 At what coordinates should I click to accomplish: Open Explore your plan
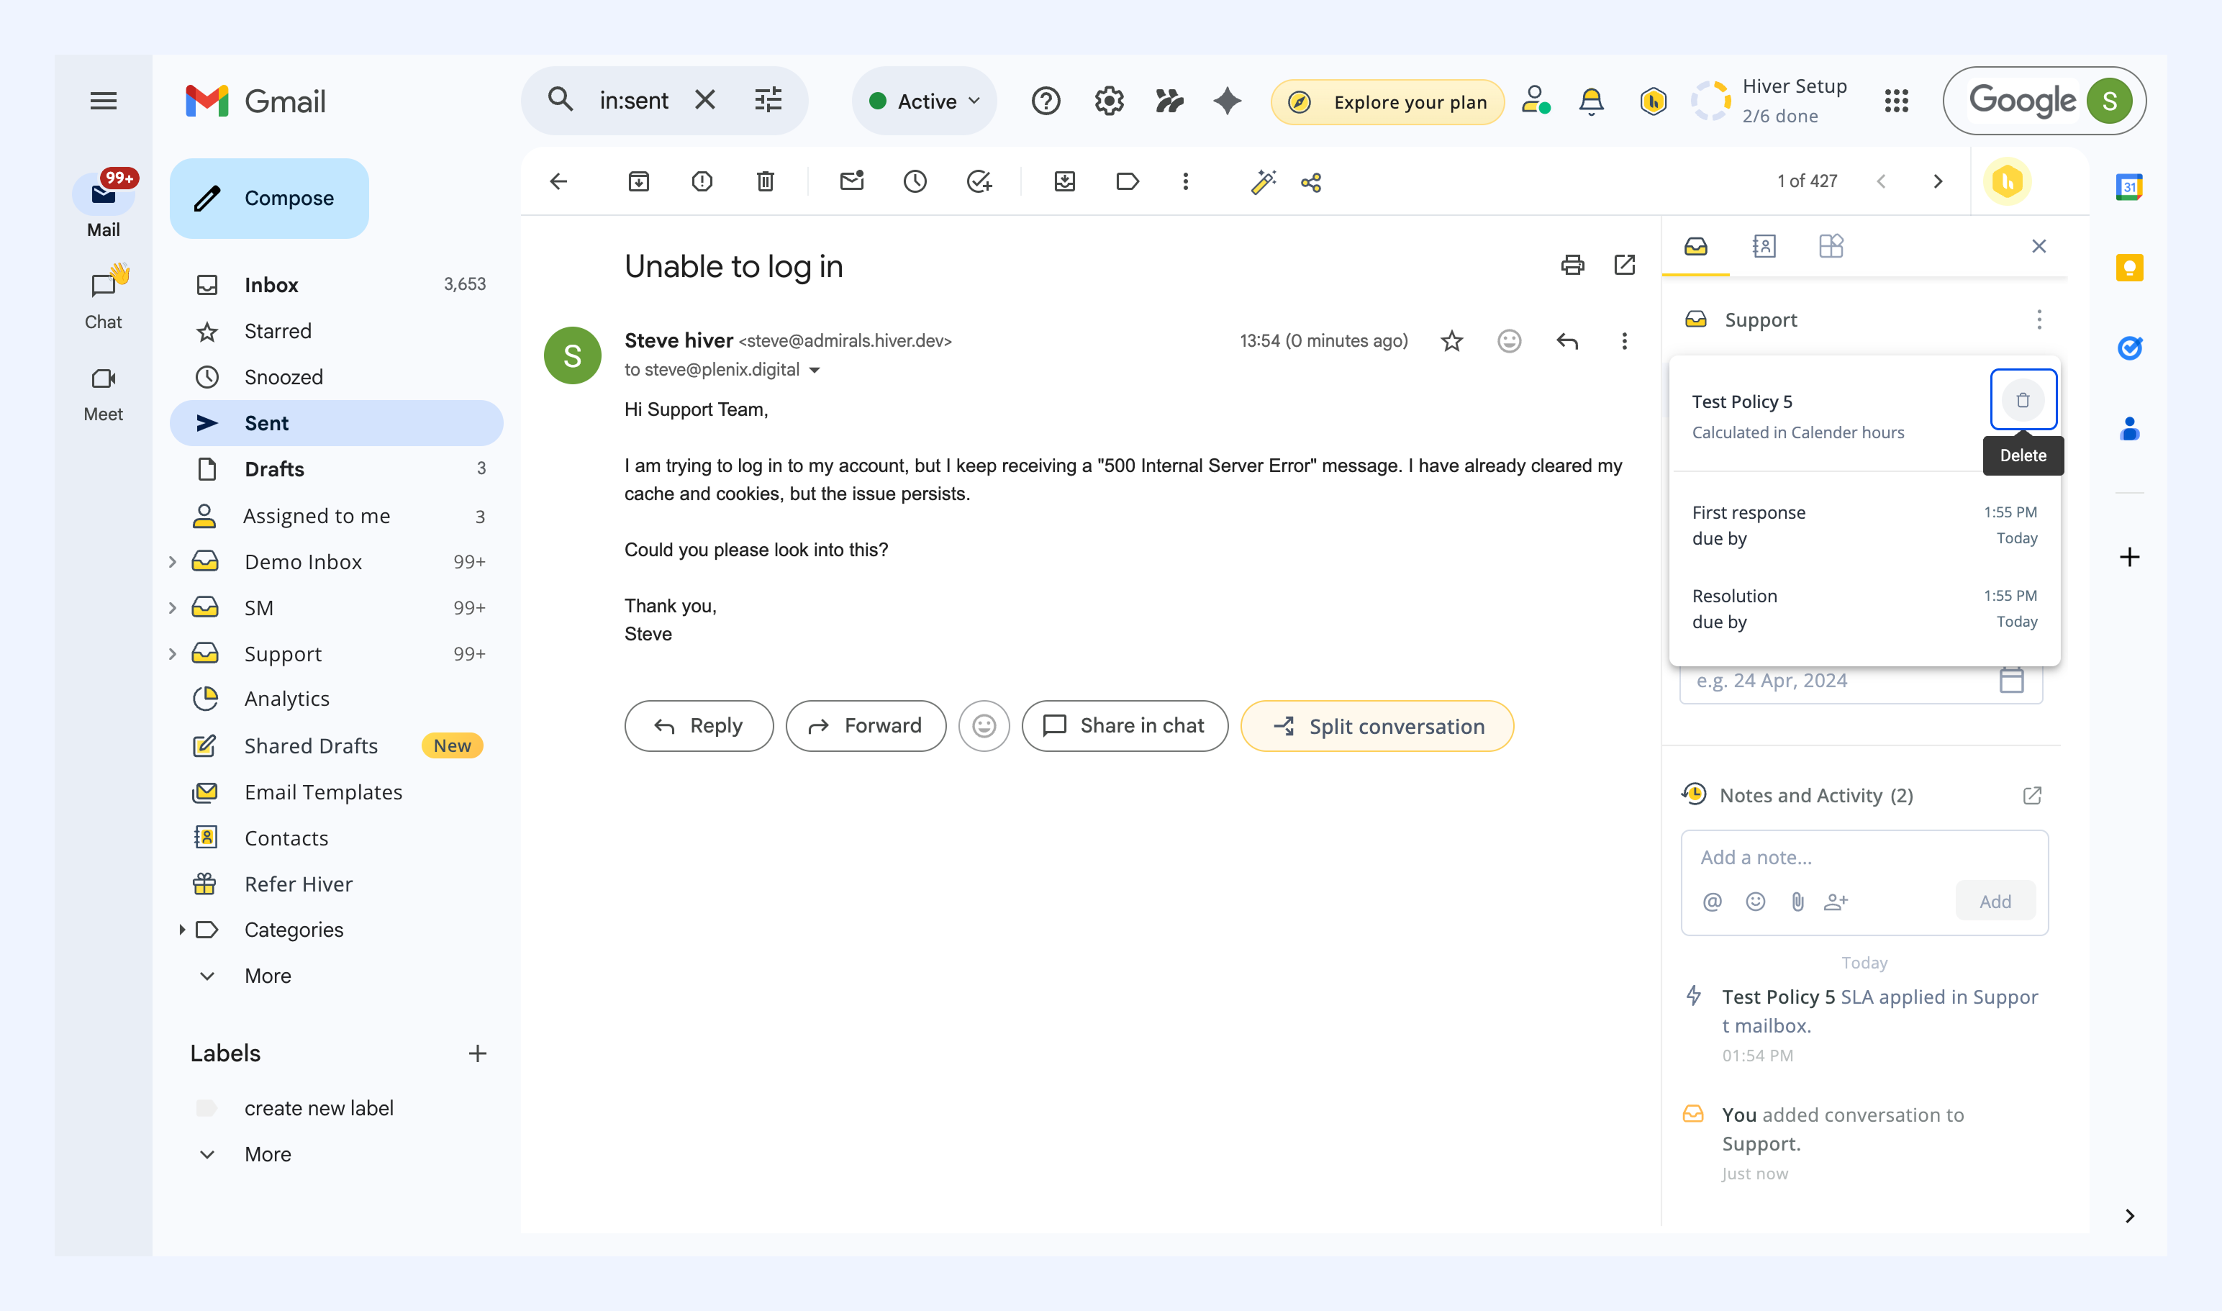pos(1387,101)
